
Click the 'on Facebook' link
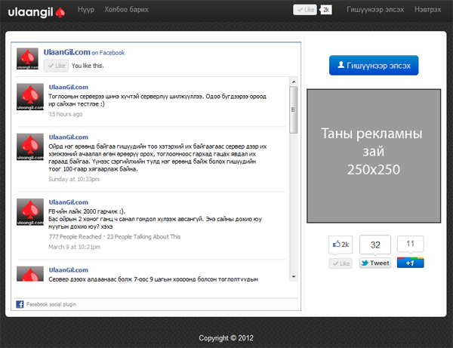[108, 53]
